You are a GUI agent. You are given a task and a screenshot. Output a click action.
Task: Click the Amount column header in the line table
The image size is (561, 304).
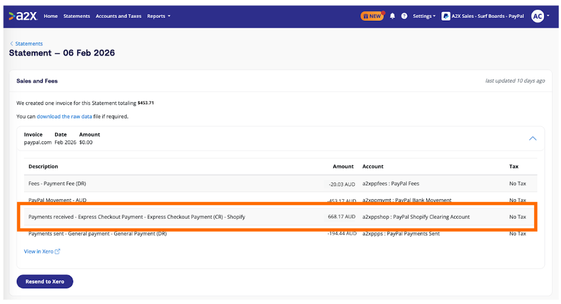(x=343, y=166)
